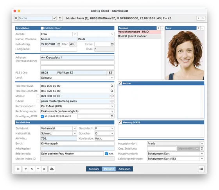Click the Beruf field KI-Managerin
Image resolution: width=219 pixels, height=190 pixels.
[x=77, y=143]
